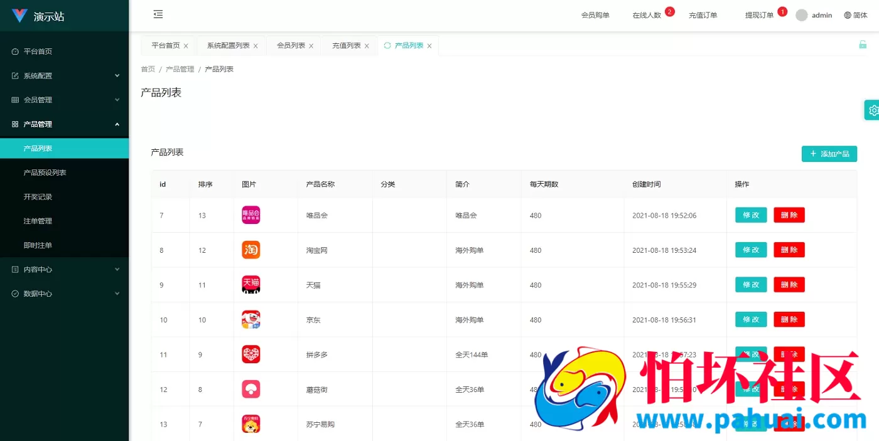Click the 演示站 logo icon
Viewport: 879px width, 441px height.
click(19, 16)
